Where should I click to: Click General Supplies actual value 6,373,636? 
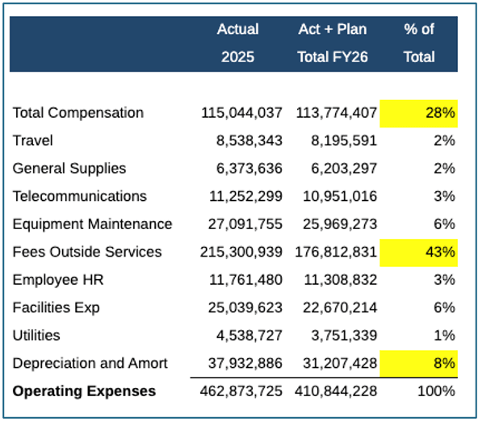[x=249, y=169]
